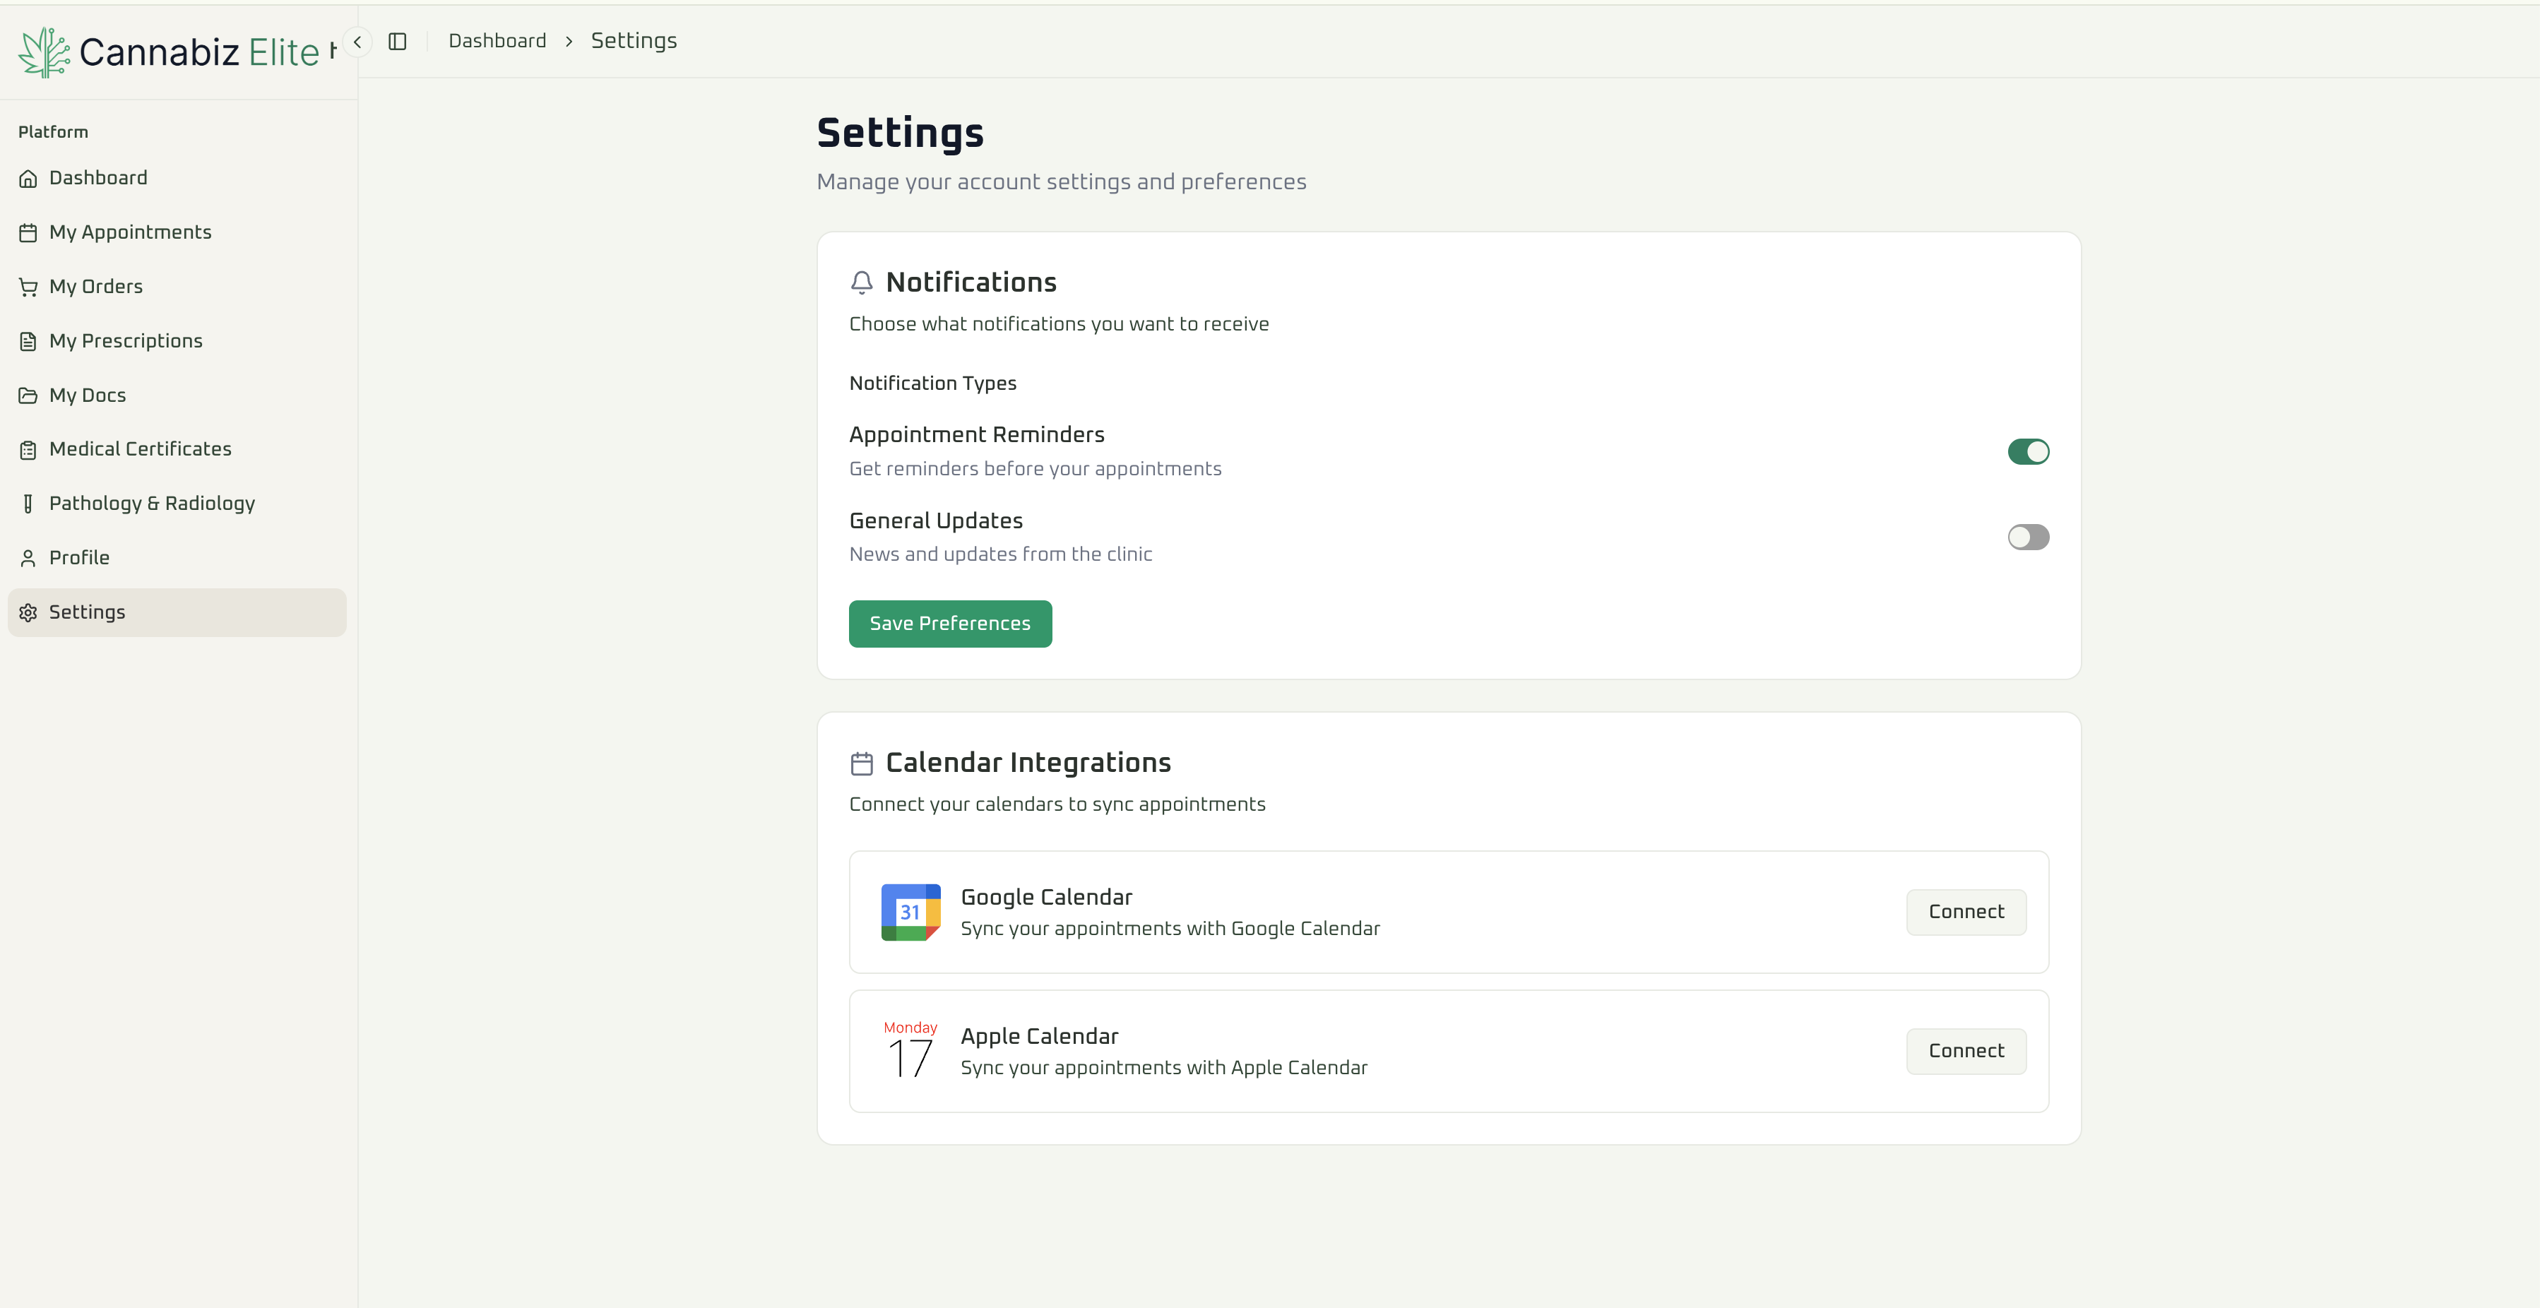
Task: Click the breadcrumb separator chevron
Action: coord(569,42)
